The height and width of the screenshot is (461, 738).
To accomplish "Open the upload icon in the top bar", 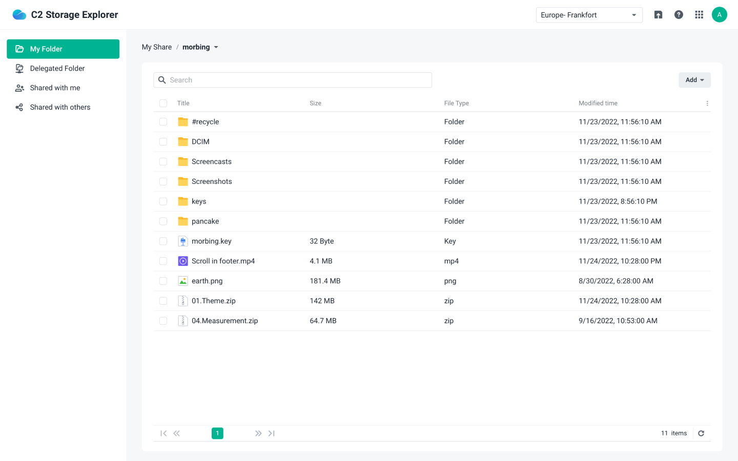I will click(x=658, y=14).
